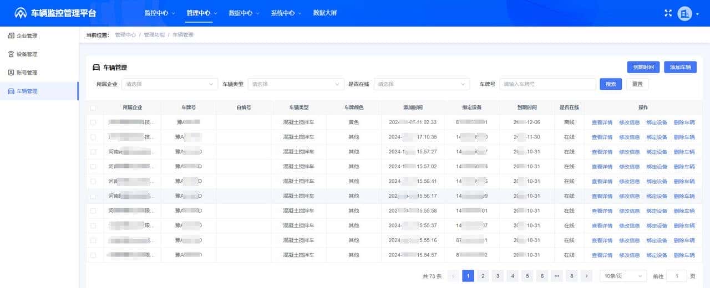710x288 pixels.
Task: Open the 数据大屏 menu item
Action: pos(325,13)
